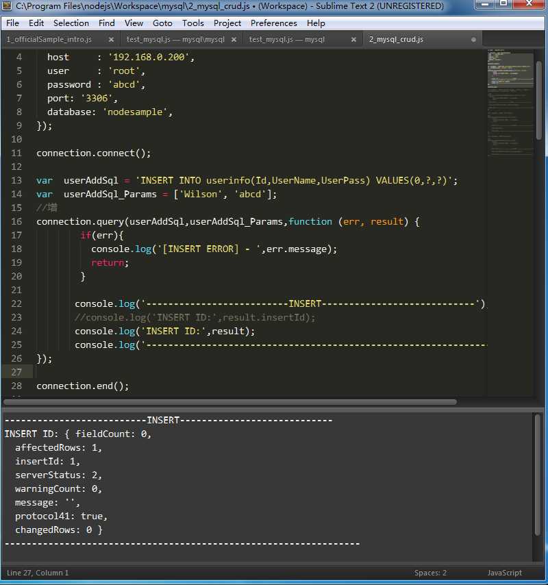Image resolution: width=548 pixels, height=585 pixels.
Task: Switch to 1_officialSample_intro.js tab
Action: point(49,39)
